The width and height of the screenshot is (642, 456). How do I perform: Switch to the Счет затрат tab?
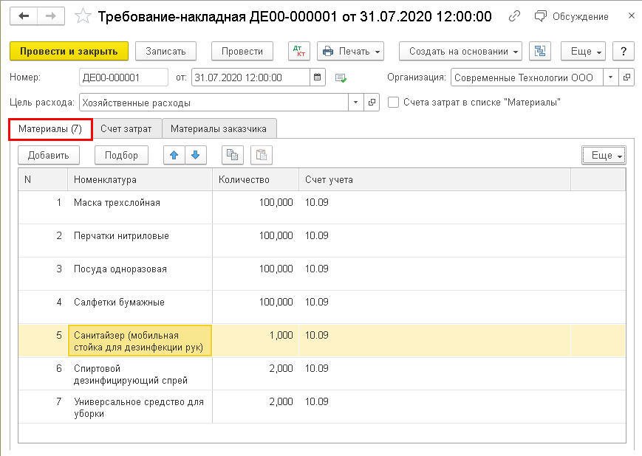point(126,128)
